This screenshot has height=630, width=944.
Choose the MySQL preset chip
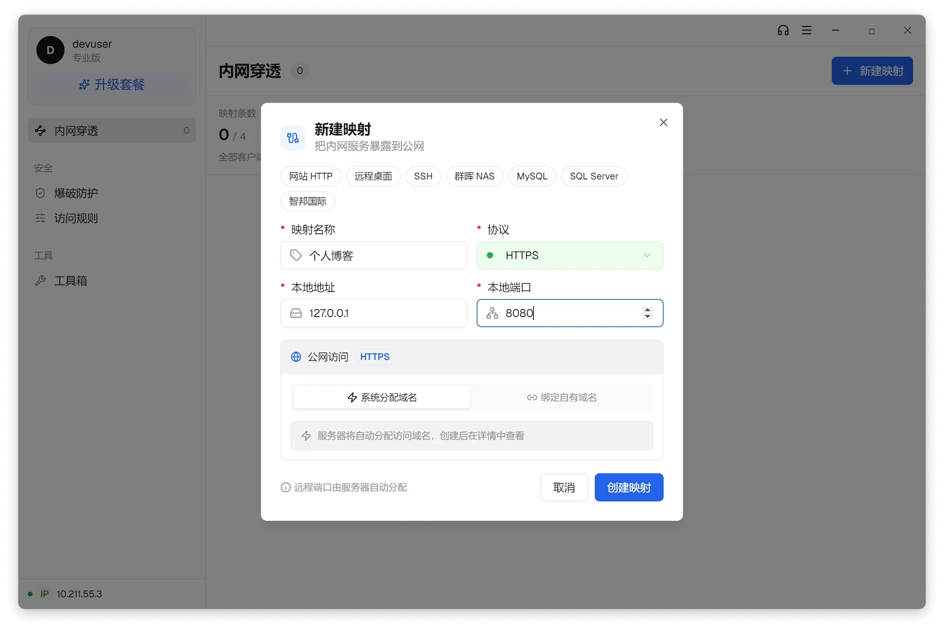pyautogui.click(x=531, y=176)
